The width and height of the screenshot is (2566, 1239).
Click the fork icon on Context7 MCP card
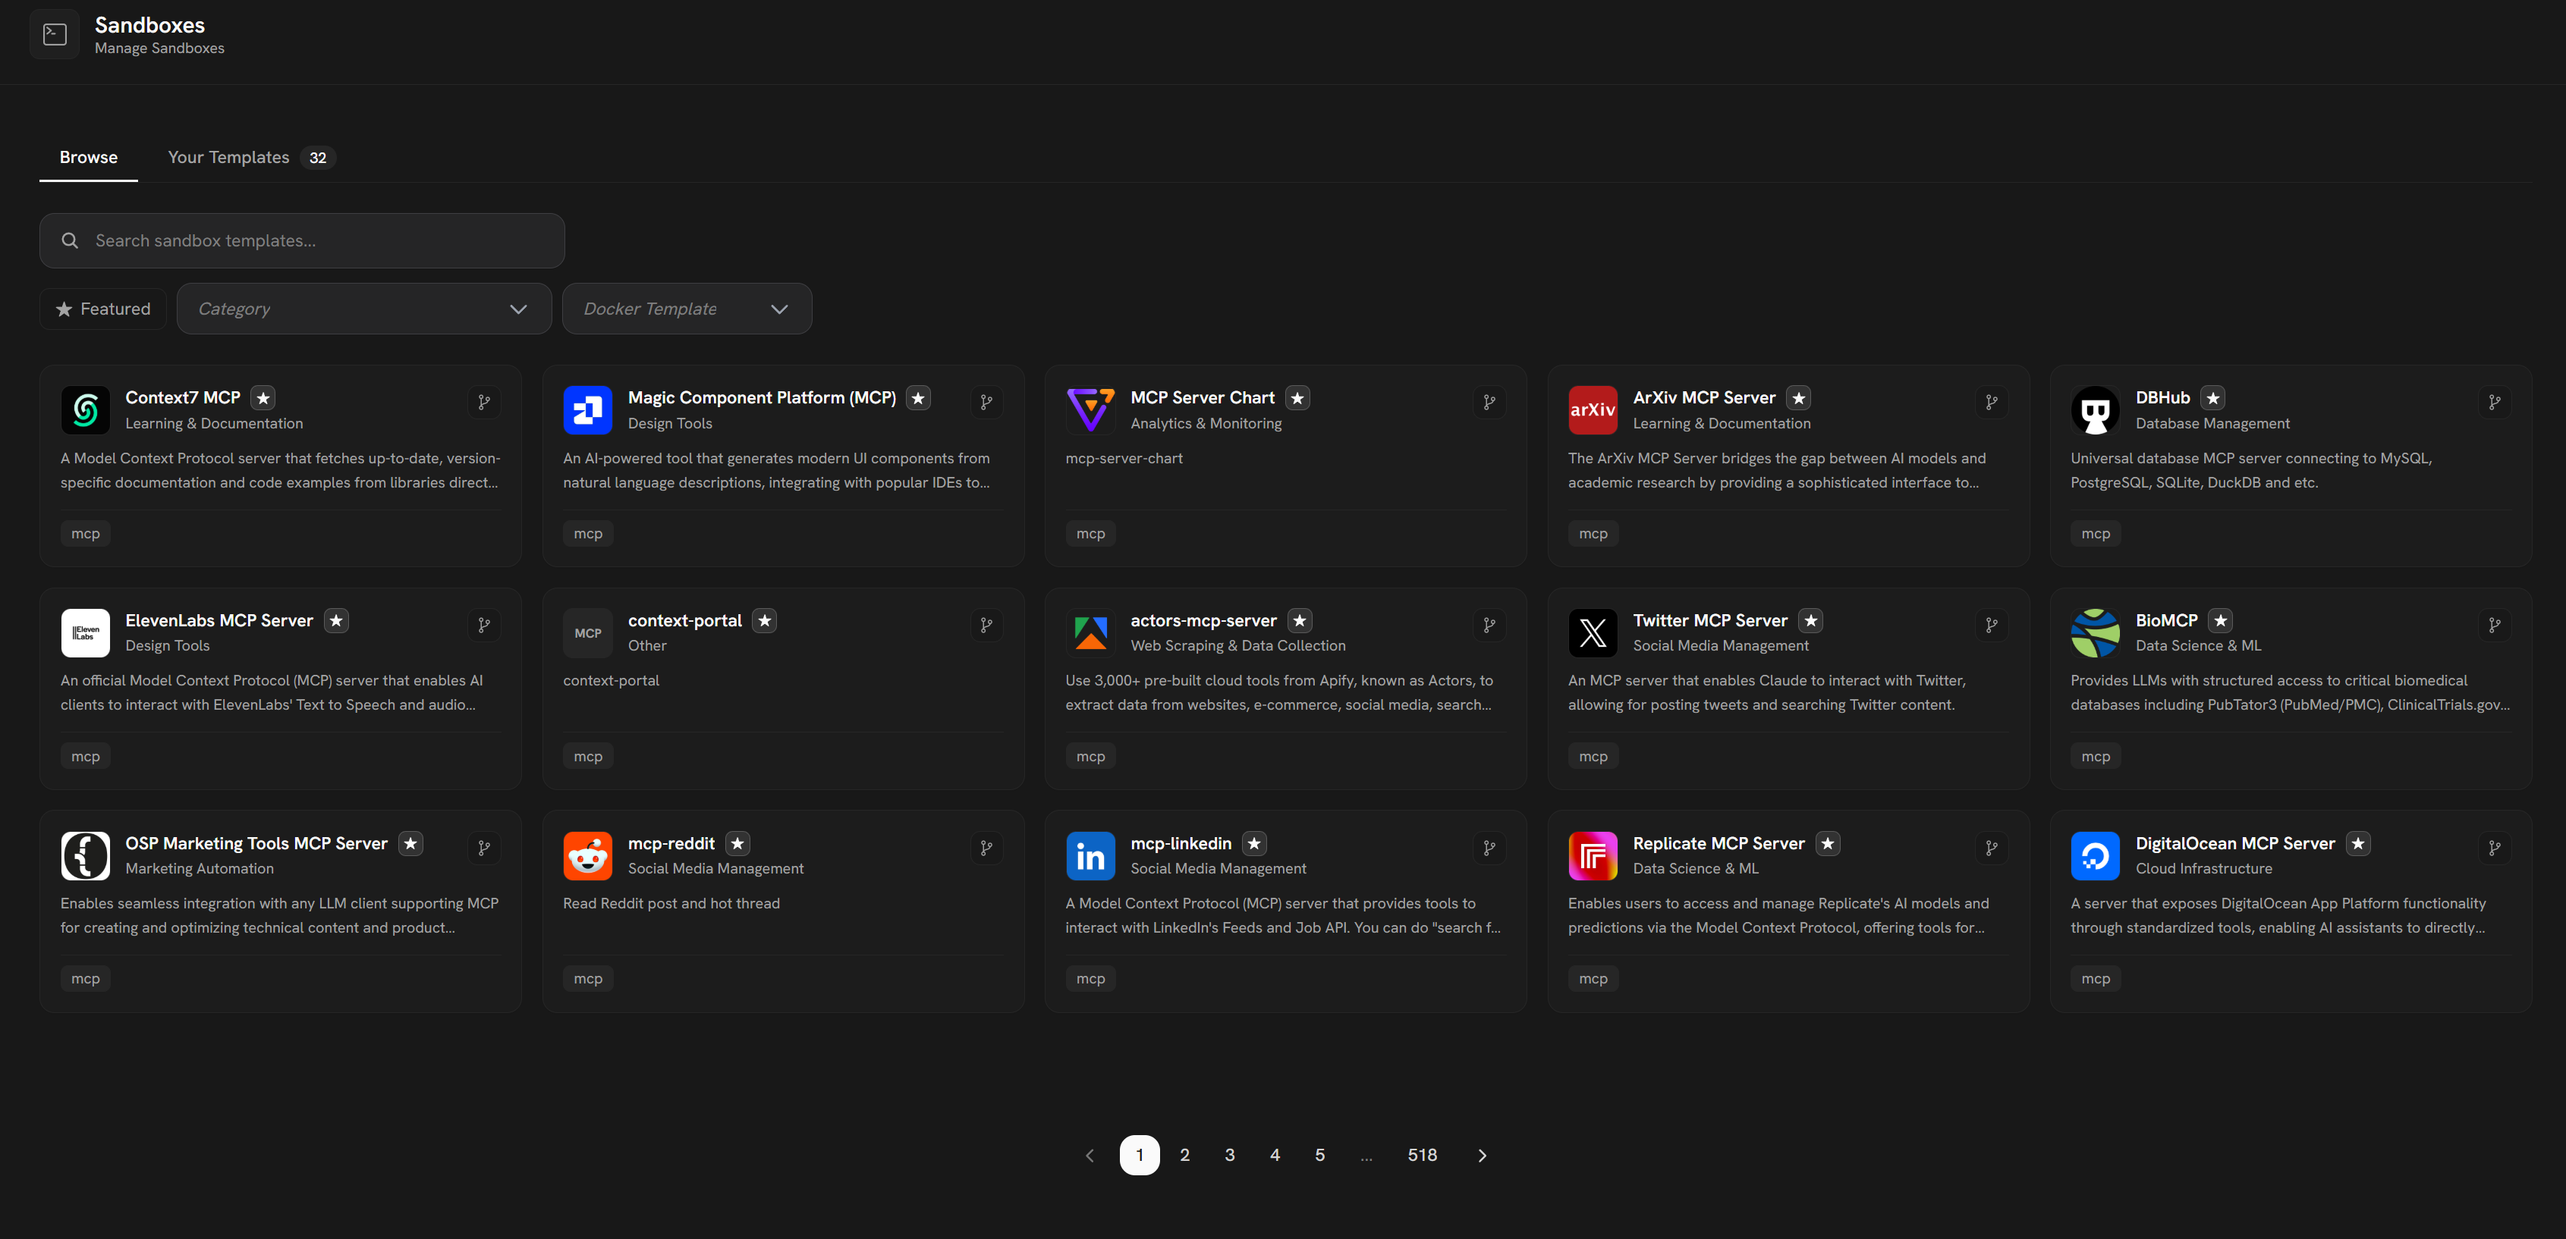point(484,402)
